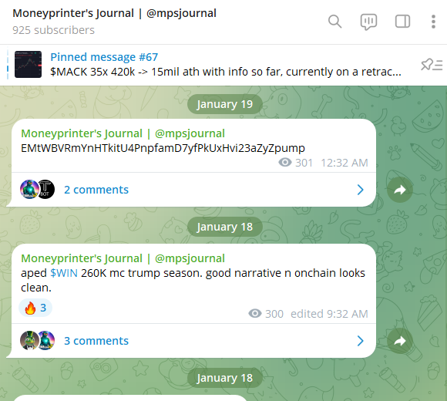
Task: Forward the contract address post with share arrow
Action: 400,190
